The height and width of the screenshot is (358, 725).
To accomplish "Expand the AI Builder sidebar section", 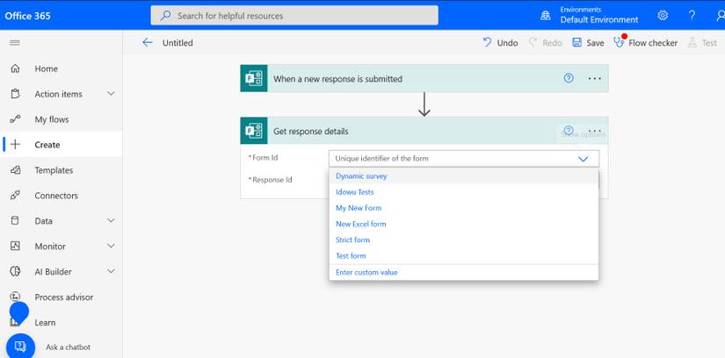I will coord(111,272).
